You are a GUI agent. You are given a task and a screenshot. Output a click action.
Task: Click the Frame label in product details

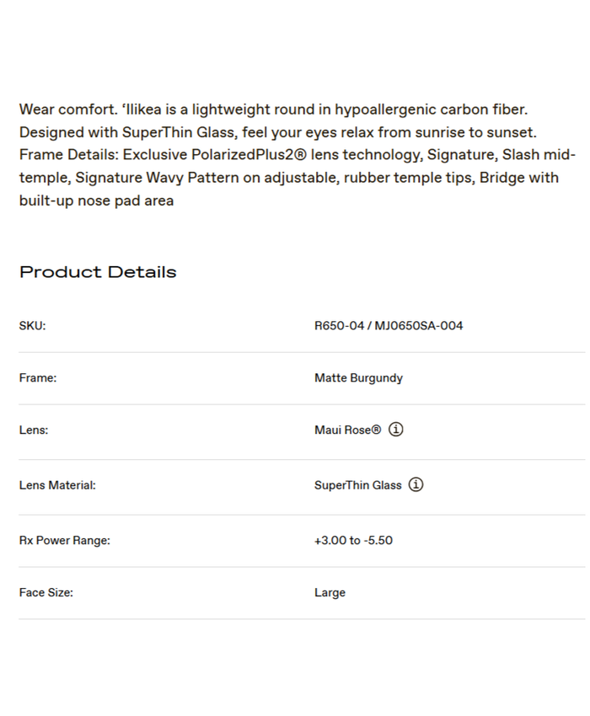click(x=38, y=378)
